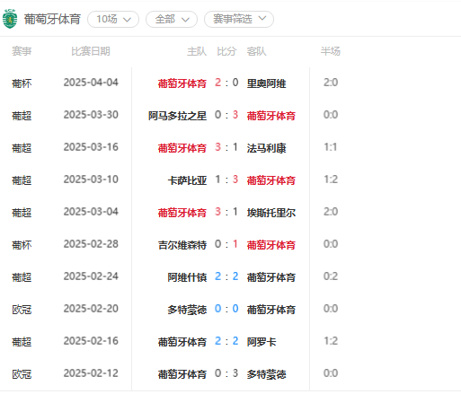Select the 比赛日期 column header
The height and width of the screenshot is (403, 461).
pyautogui.click(x=91, y=51)
